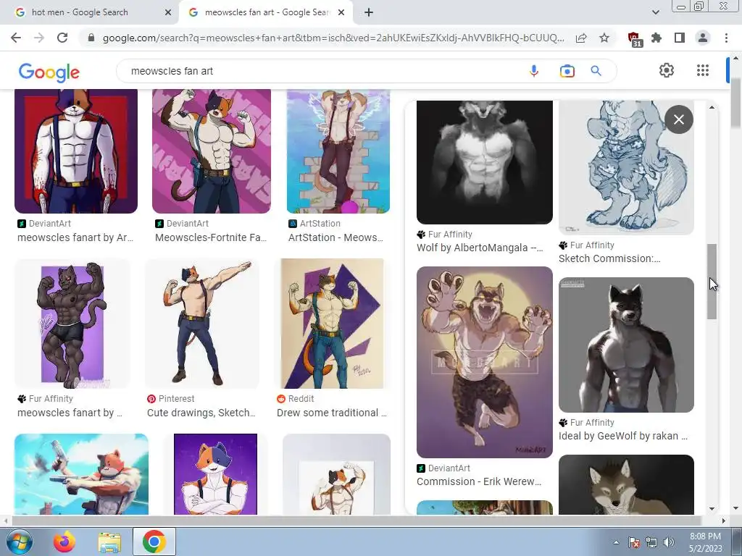Launch Firefox from the taskbar
This screenshot has height=556, width=742.
pyautogui.click(x=64, y=542)
